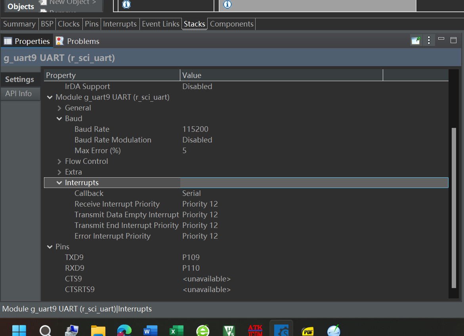Open Microsoft Excel from the taskbar
This screenshot has width=464, height=336.
(177, 330)
